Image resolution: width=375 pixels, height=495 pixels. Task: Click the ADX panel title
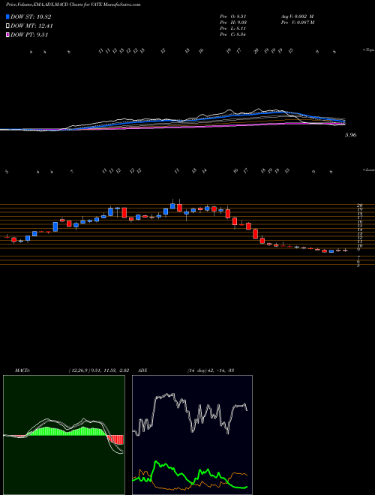tap(143, 370)
